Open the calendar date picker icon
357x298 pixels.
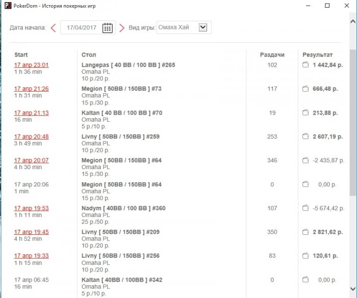[x=107, y=28]
